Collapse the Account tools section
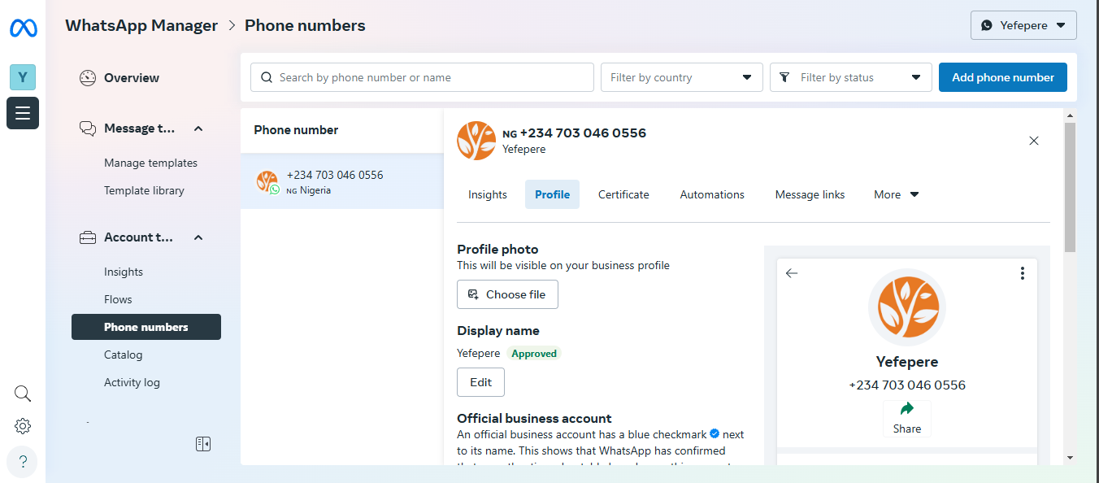1099x483 pixels. click(x=198, y=237)
